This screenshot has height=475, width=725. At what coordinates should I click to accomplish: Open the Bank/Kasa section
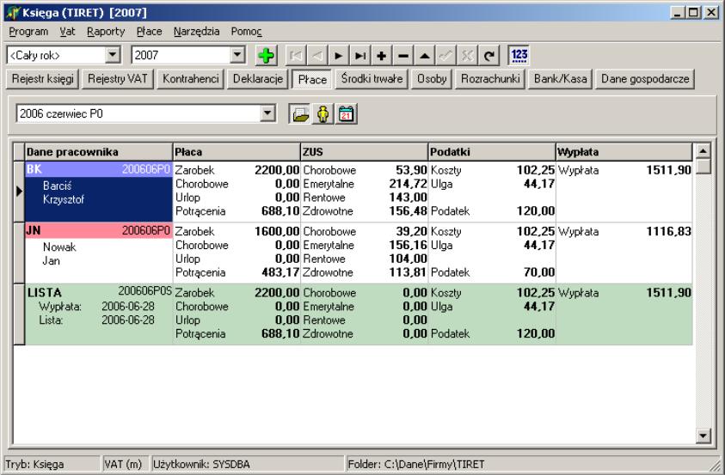[x=561, y=79]
